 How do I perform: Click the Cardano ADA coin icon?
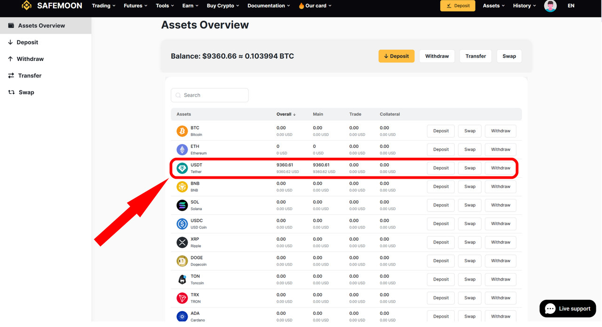point(182,316)
